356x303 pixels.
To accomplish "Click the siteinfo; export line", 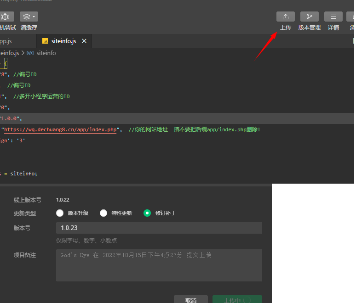I will (x=23, y=174).
